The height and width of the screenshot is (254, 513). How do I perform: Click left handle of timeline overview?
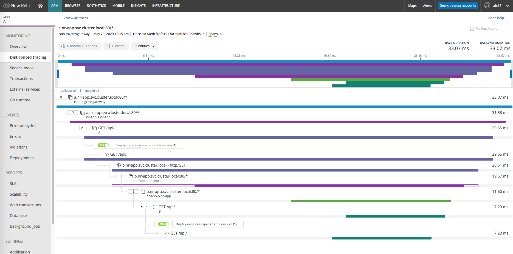(x=58, y=74)
